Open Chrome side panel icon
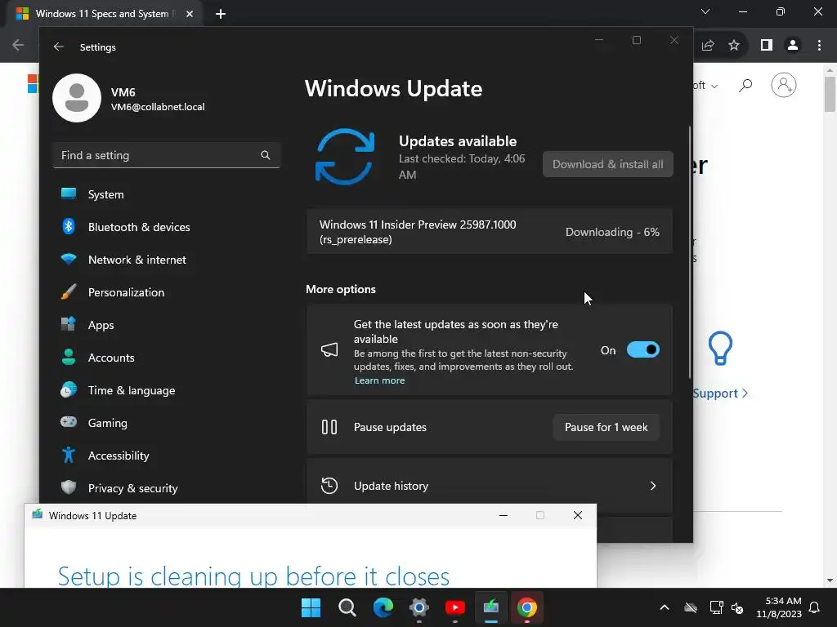Viewport: 837px width, 627px height. point(767,46)
